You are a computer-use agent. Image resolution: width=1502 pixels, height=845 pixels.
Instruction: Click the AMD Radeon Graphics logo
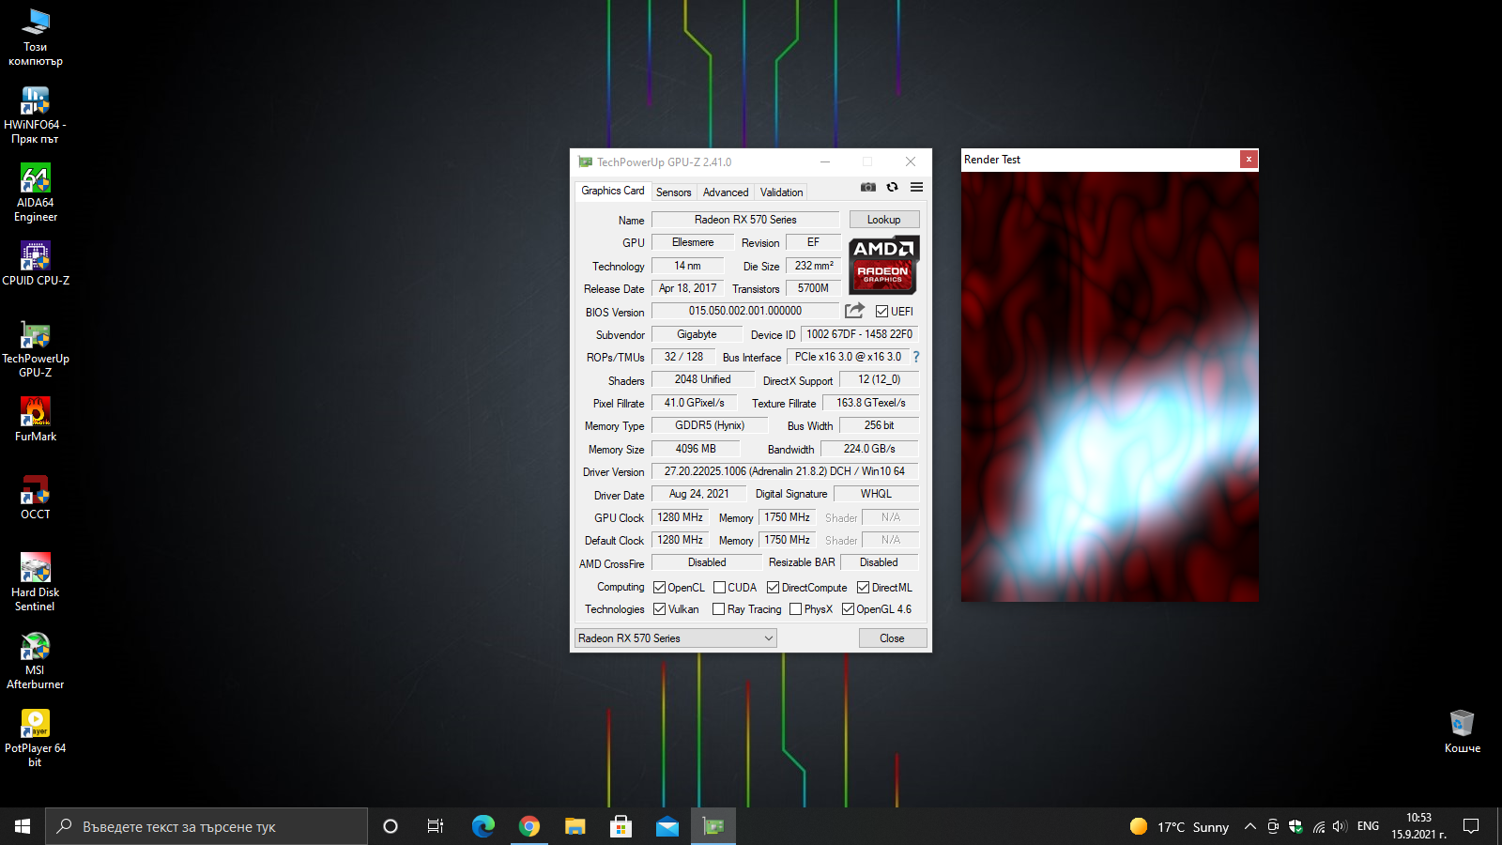click(x=883, y=265)
